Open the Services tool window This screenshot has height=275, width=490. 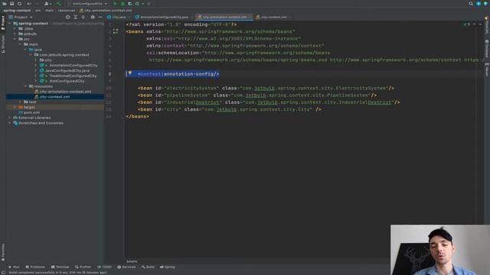pyautogui.click(x=126, y=267)
